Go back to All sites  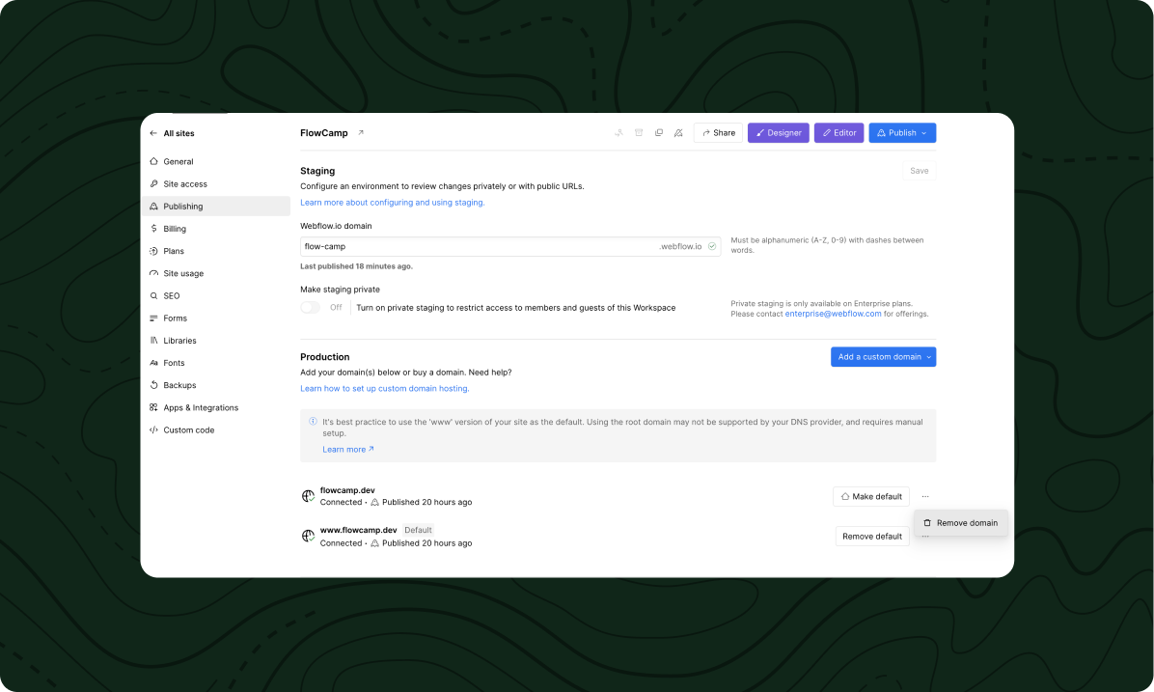[172, 133]
